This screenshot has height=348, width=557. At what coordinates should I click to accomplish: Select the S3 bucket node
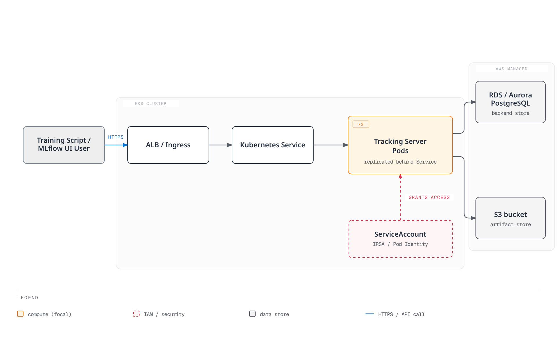(x=511, y=218)
